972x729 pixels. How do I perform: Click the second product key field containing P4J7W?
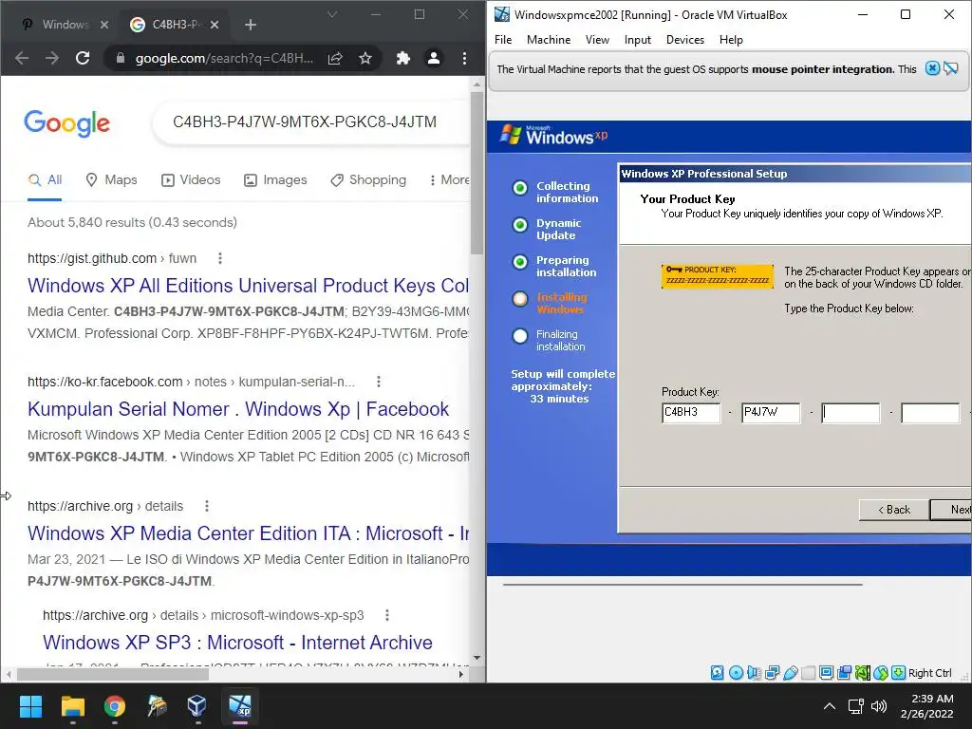click(x=771, y=412)
